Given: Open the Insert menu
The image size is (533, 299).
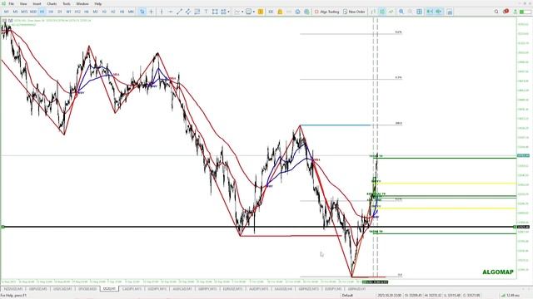Looking at the screenshot, I should (37, 3).
